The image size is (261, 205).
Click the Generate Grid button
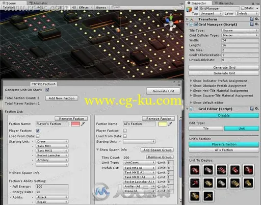click(224, 67)
